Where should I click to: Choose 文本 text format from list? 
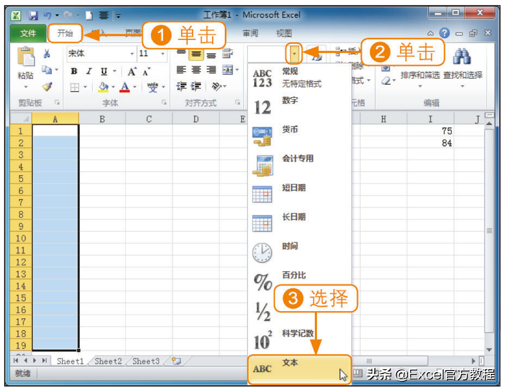(299, 369)
